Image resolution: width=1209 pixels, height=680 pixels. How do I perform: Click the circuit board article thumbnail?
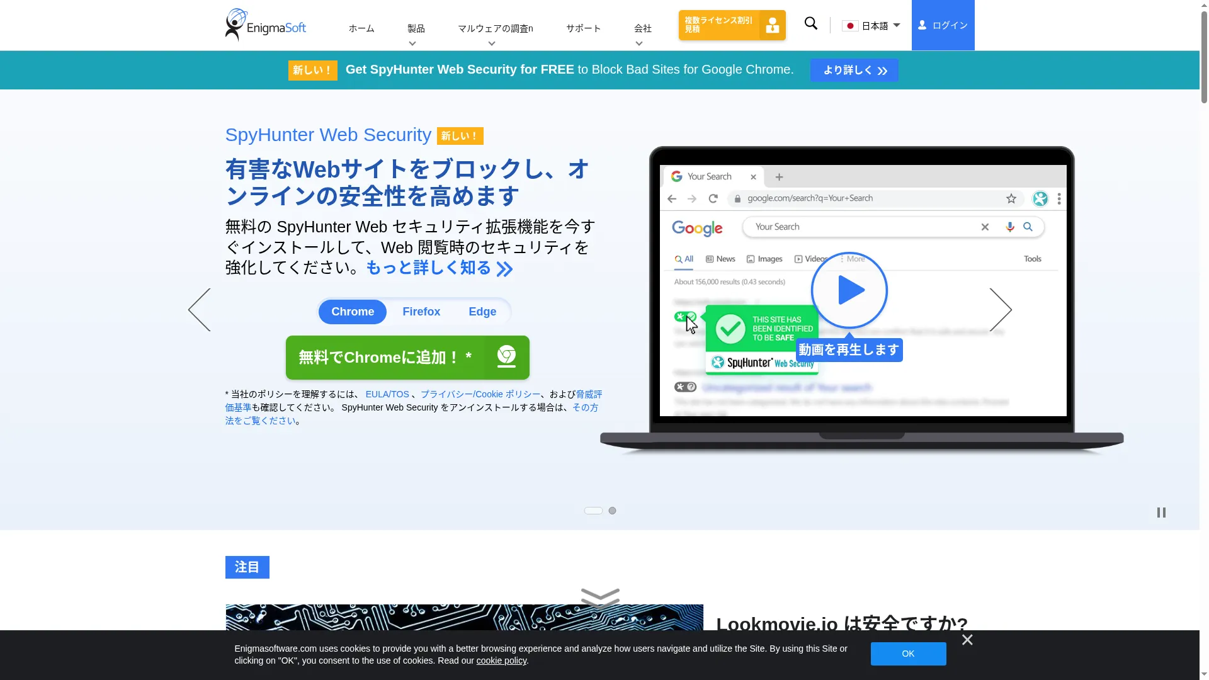coord(464,618)
